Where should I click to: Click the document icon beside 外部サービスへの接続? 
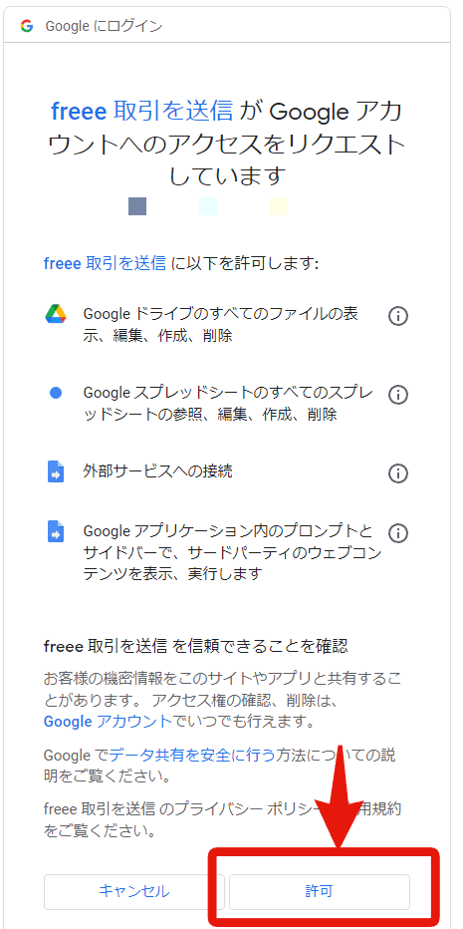tap(56, 472)
